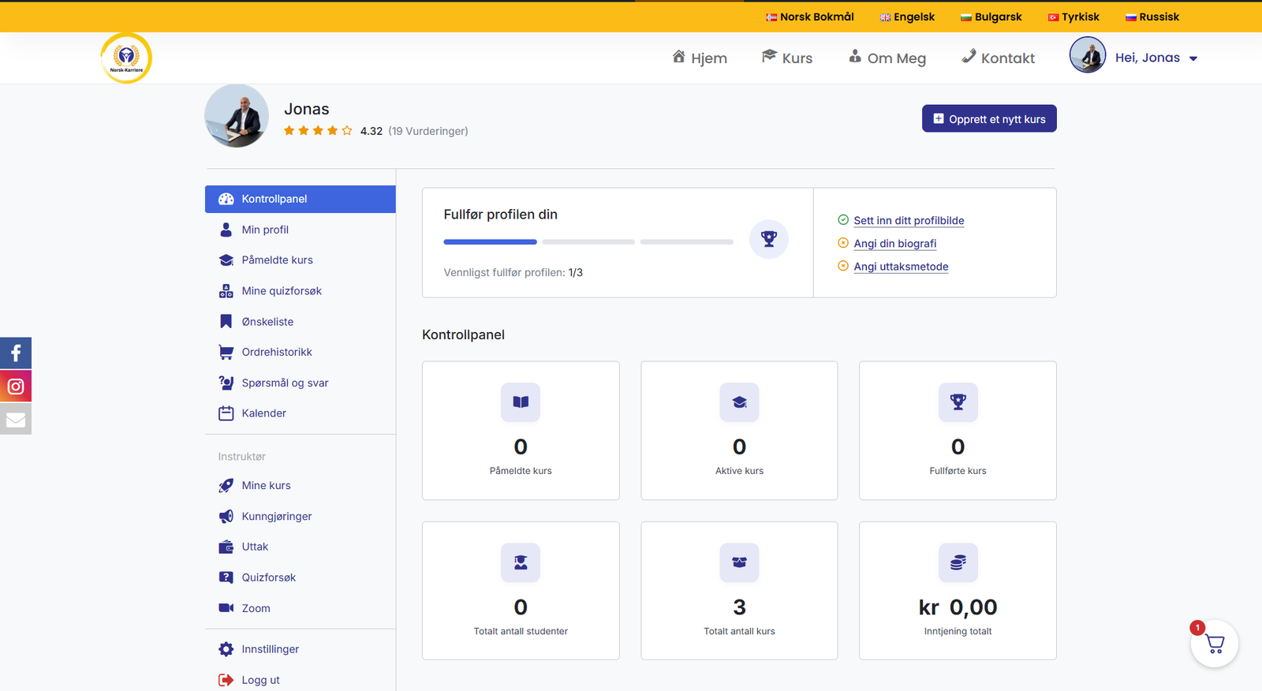
Task: Open the Facebook social sidebar icon
Action: [x=16, y=353]
